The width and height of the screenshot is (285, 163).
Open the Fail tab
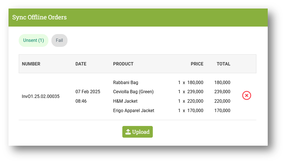coord(59,40)
